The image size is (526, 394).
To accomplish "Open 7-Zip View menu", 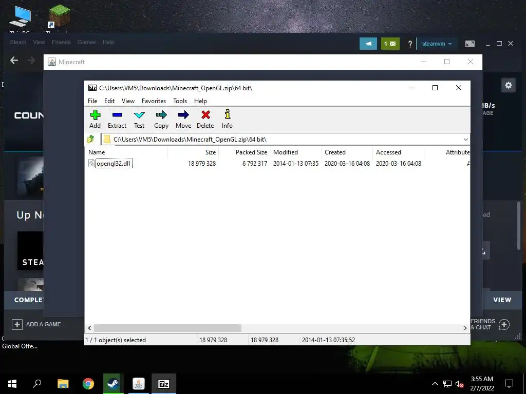I will (128, 101).
